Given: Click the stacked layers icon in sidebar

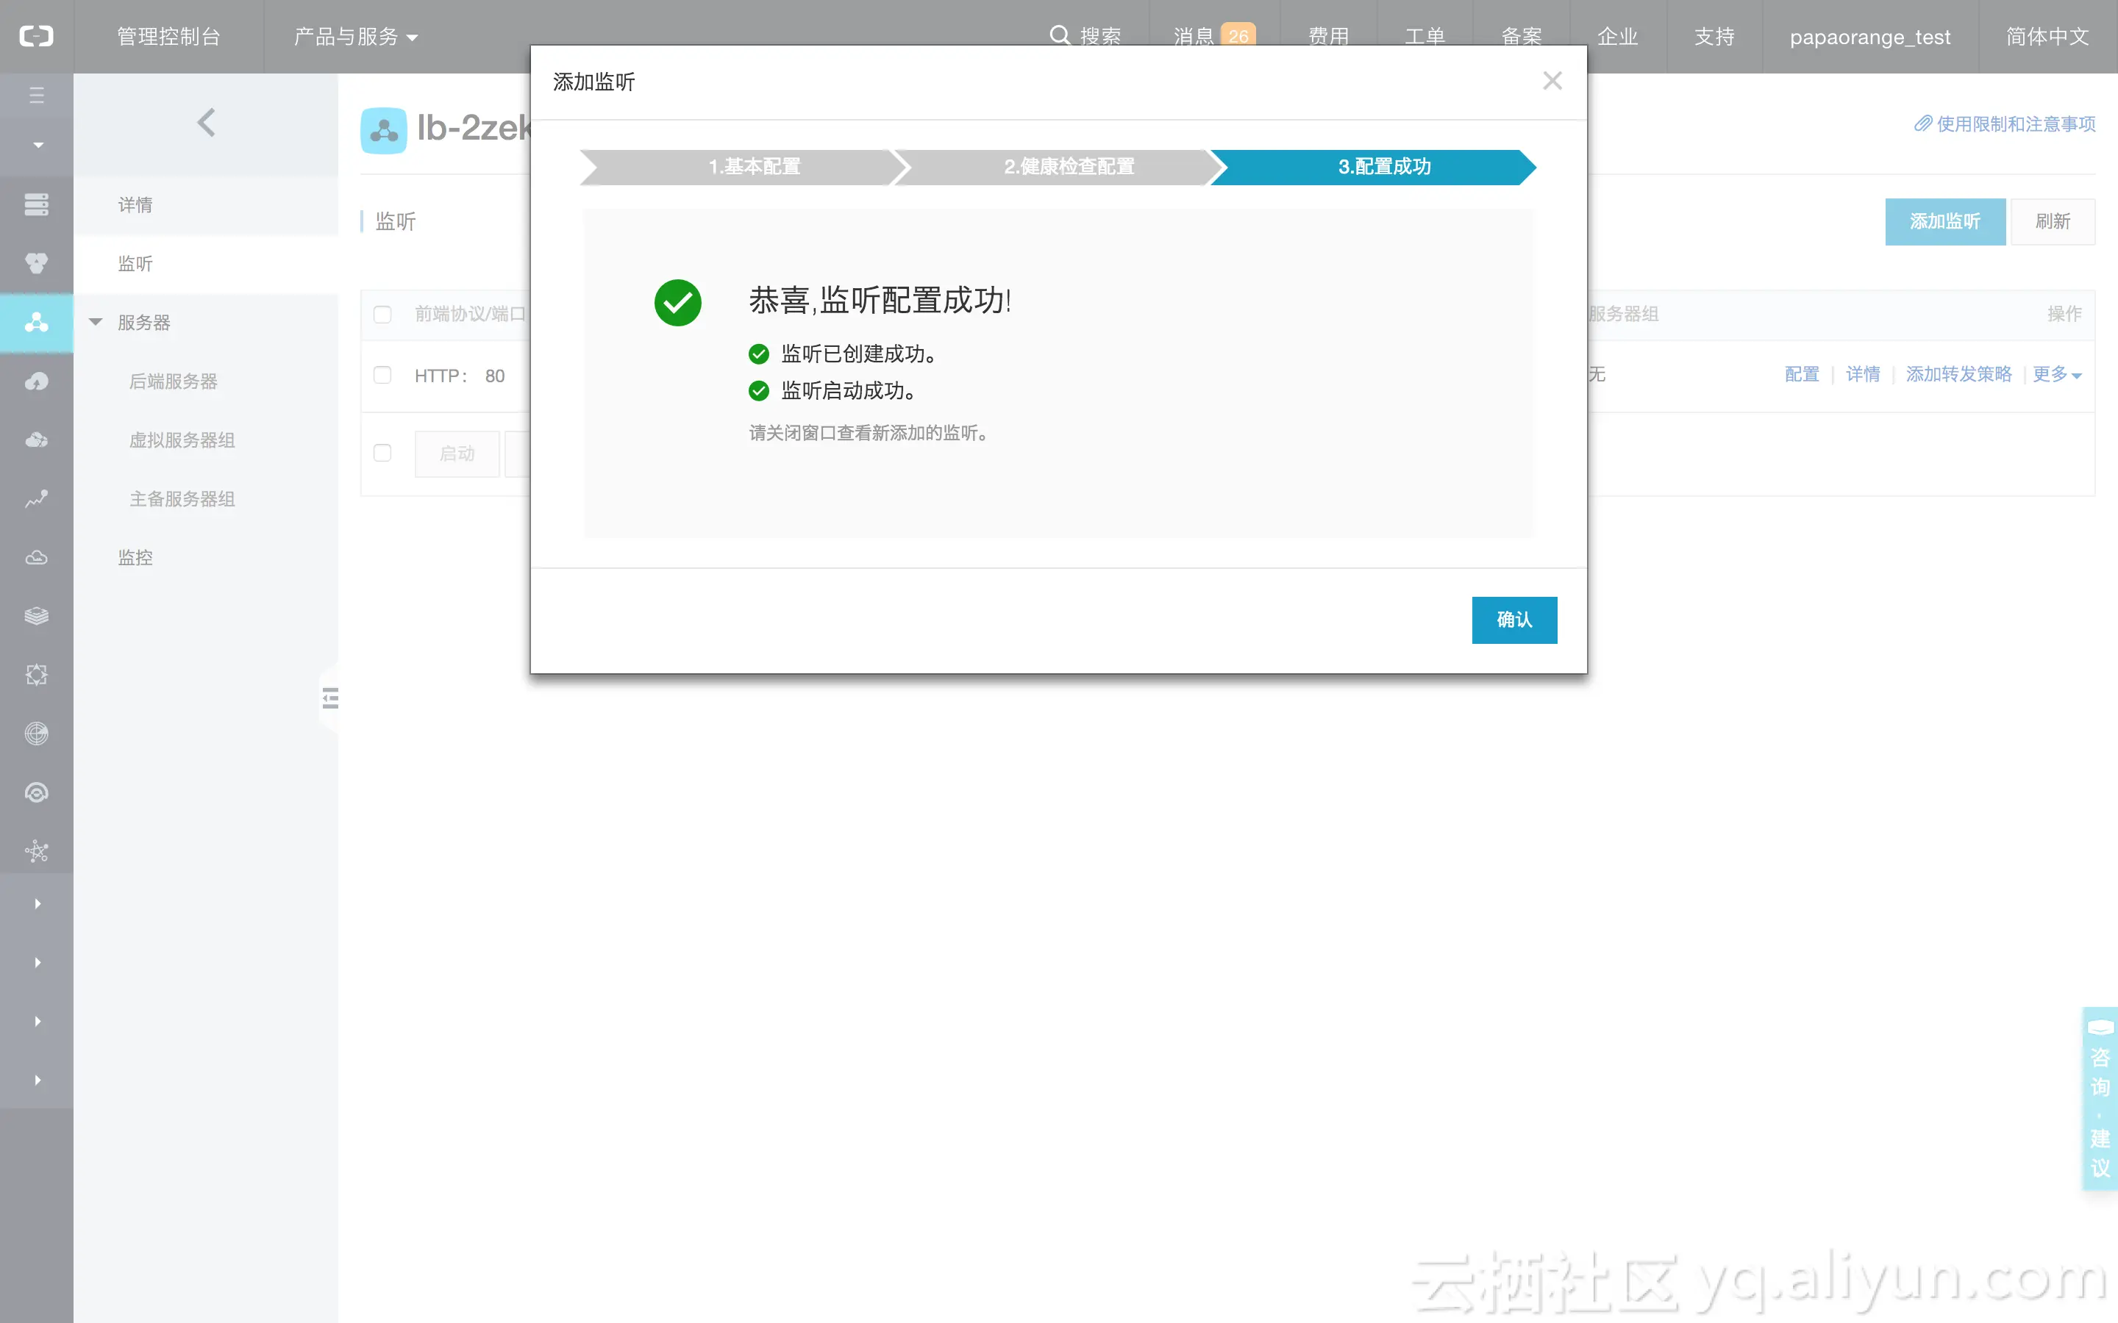Looking at the screenshot, I should pyautogui.click(x=36, y=615).
